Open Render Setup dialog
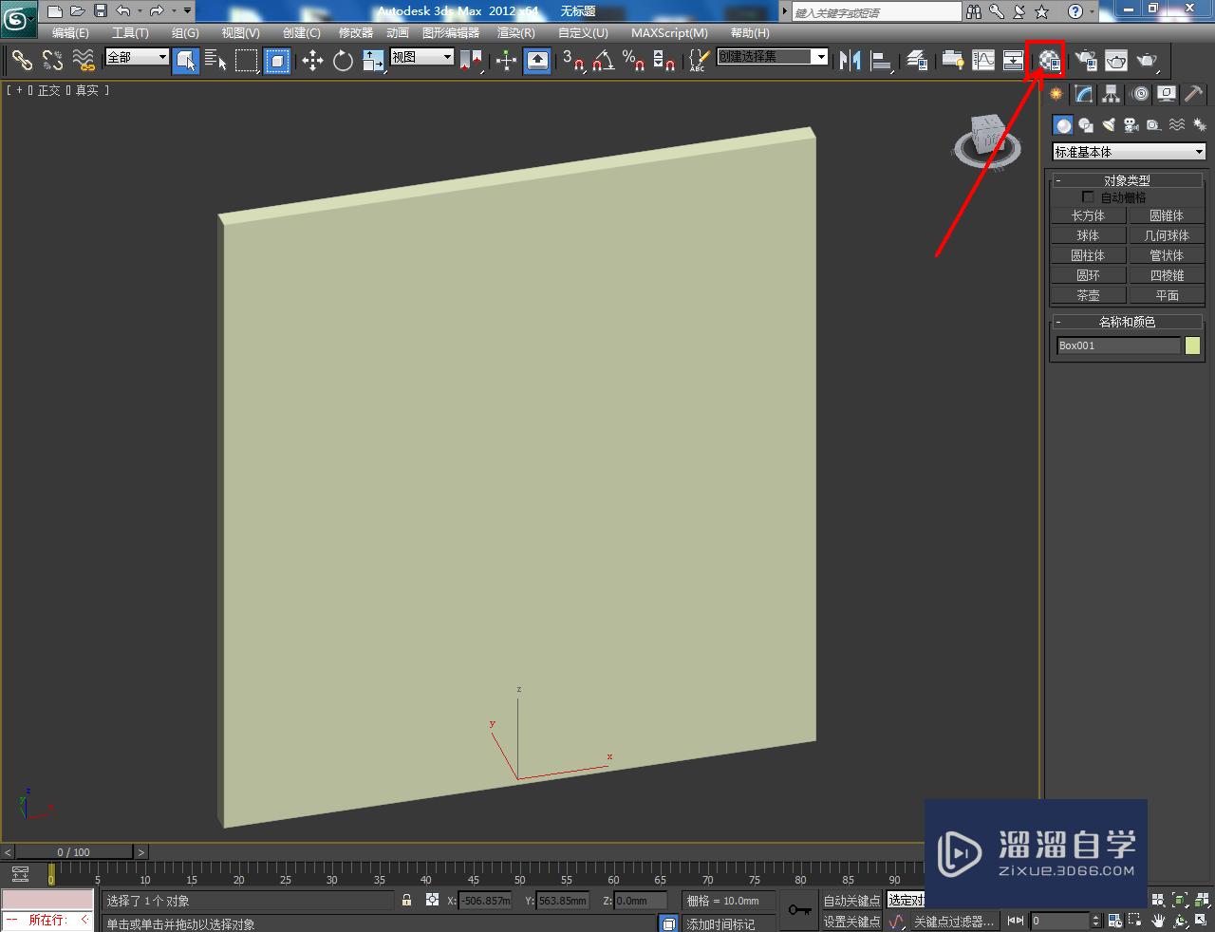Image resolution: width=1215 pixels, height=932 pixels. click(1086, 60)
